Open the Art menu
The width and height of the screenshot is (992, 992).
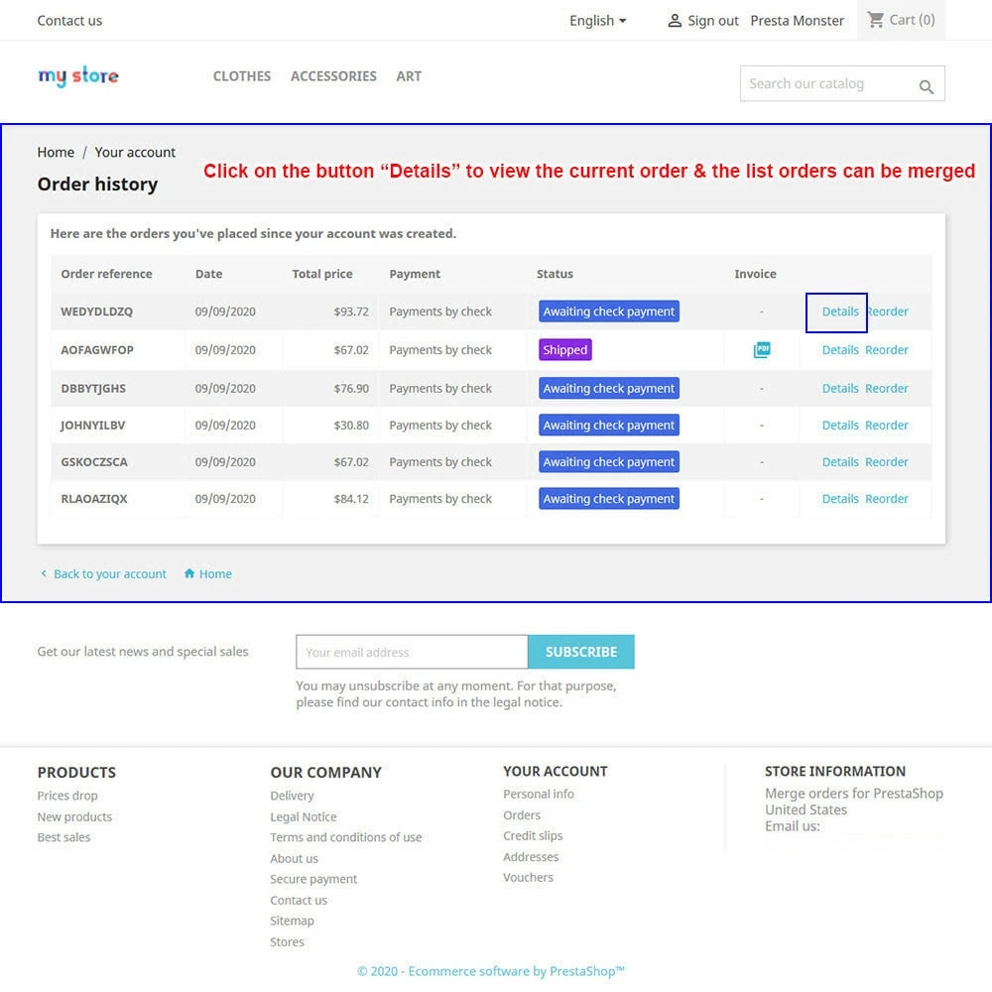409,76
